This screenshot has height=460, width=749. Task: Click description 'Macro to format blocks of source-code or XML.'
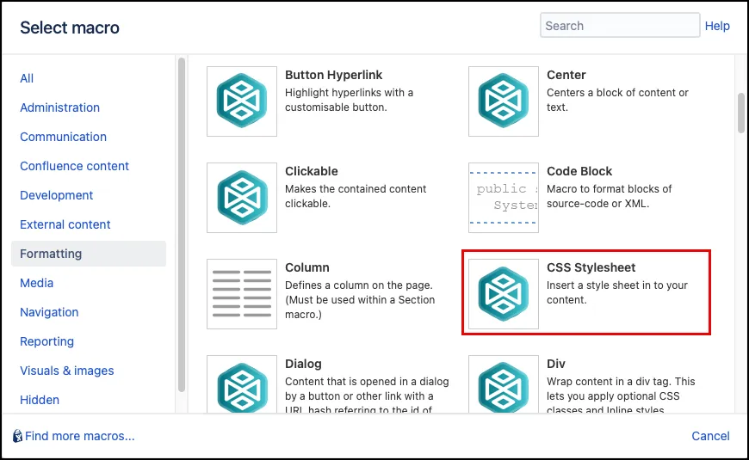point(609,196)
